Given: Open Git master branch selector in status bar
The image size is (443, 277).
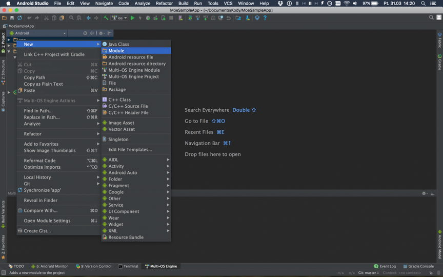Looking at the screenshot, I should [x=369, y=273].
